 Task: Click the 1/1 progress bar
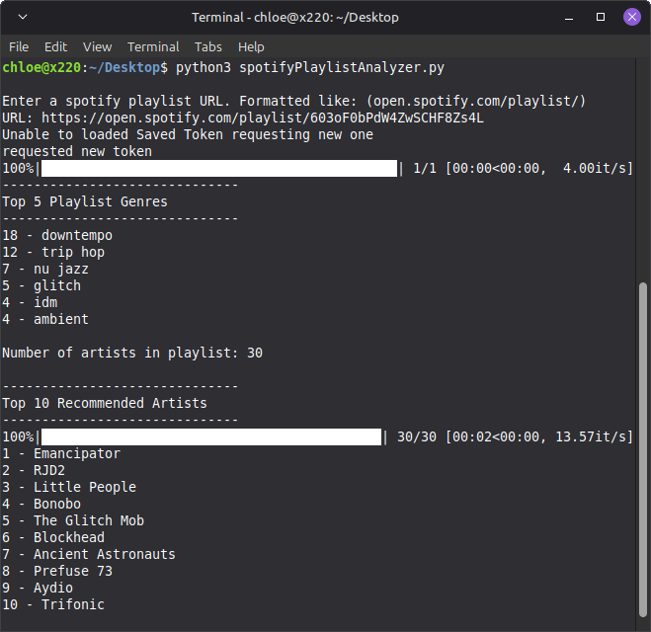219,169
